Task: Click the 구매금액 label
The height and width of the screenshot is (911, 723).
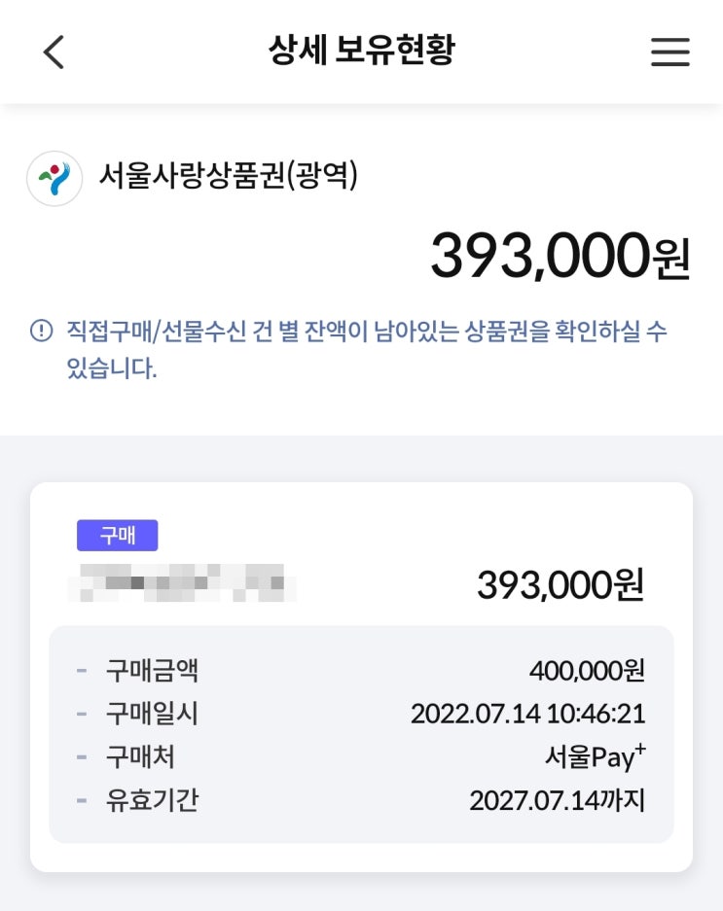Action: 152,670
